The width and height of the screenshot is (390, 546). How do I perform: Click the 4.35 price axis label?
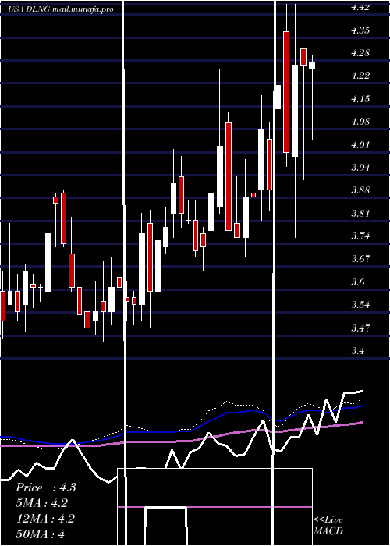pyautogui.click(x=360, y=30)
